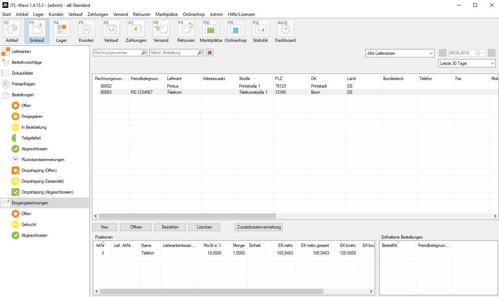Click the Artikel, Bestellung search magnifier
Image resolution: width=499 pixels, height=297 pixels.
pyautogui.click(x=200, y=53)
